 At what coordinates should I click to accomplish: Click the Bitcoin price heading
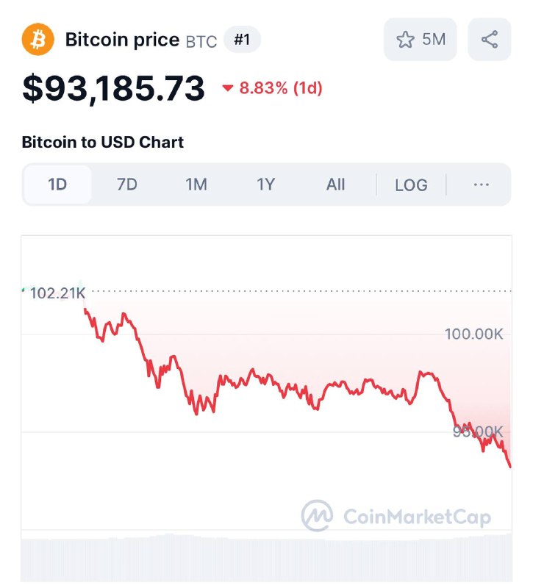tap(122, 40)
